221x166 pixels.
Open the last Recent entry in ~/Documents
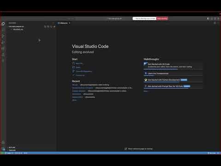pyautogui.click(x=77, y=97)
